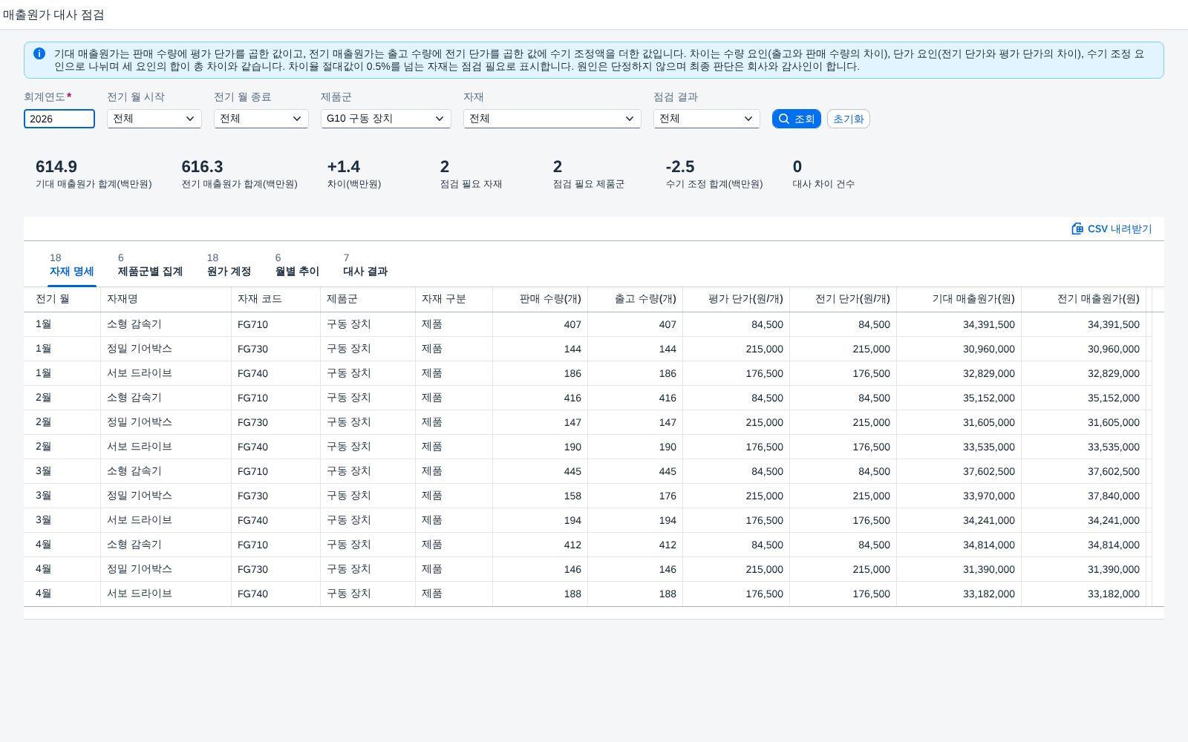Open the 대사 결과 tab
Image resolution: width=1188 pixels, height=742 pixels.
point(365,265)
